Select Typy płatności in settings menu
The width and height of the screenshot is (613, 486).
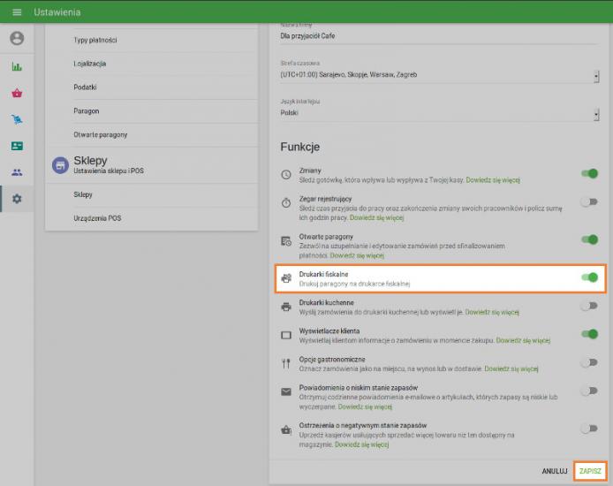[95, 41]
